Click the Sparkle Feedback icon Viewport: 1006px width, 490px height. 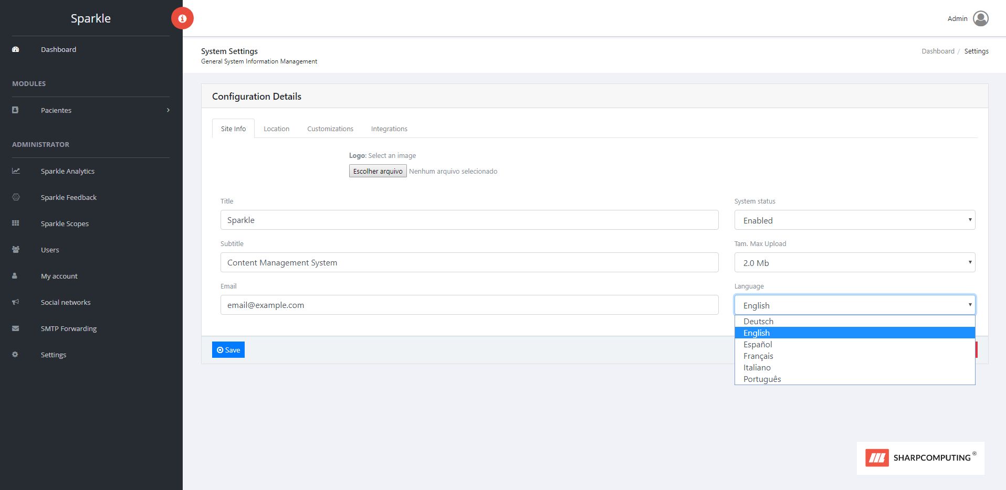tap(16, 197)
